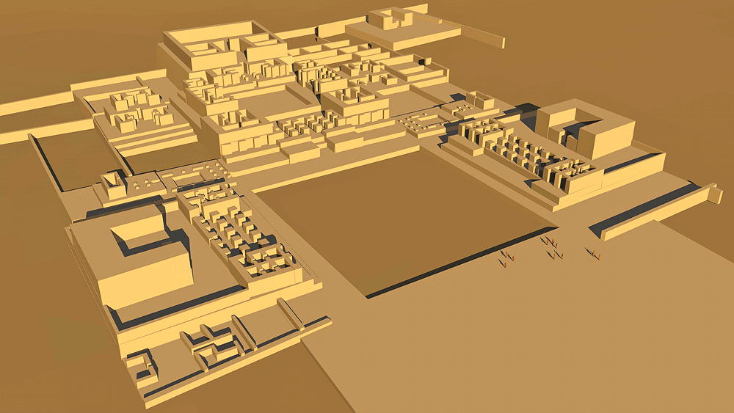Click the leftmost group of tiny human figures
Image resolution: width=734 pixels, height=413 pixels.
click(x=506, y=257)
